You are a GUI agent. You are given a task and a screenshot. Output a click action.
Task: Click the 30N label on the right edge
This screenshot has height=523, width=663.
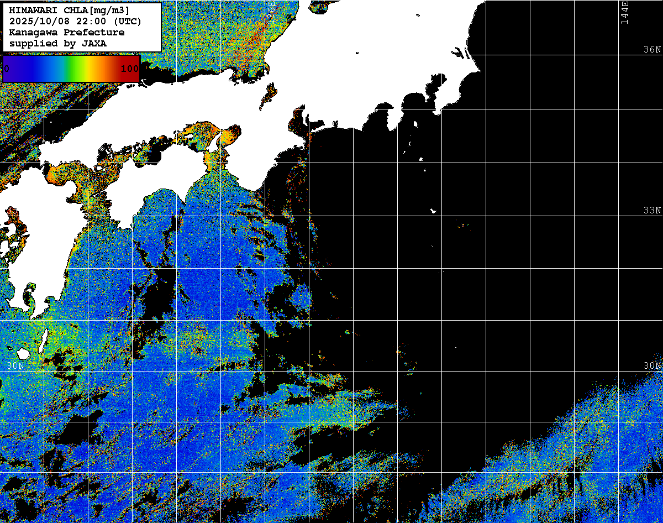pos(652,366)
